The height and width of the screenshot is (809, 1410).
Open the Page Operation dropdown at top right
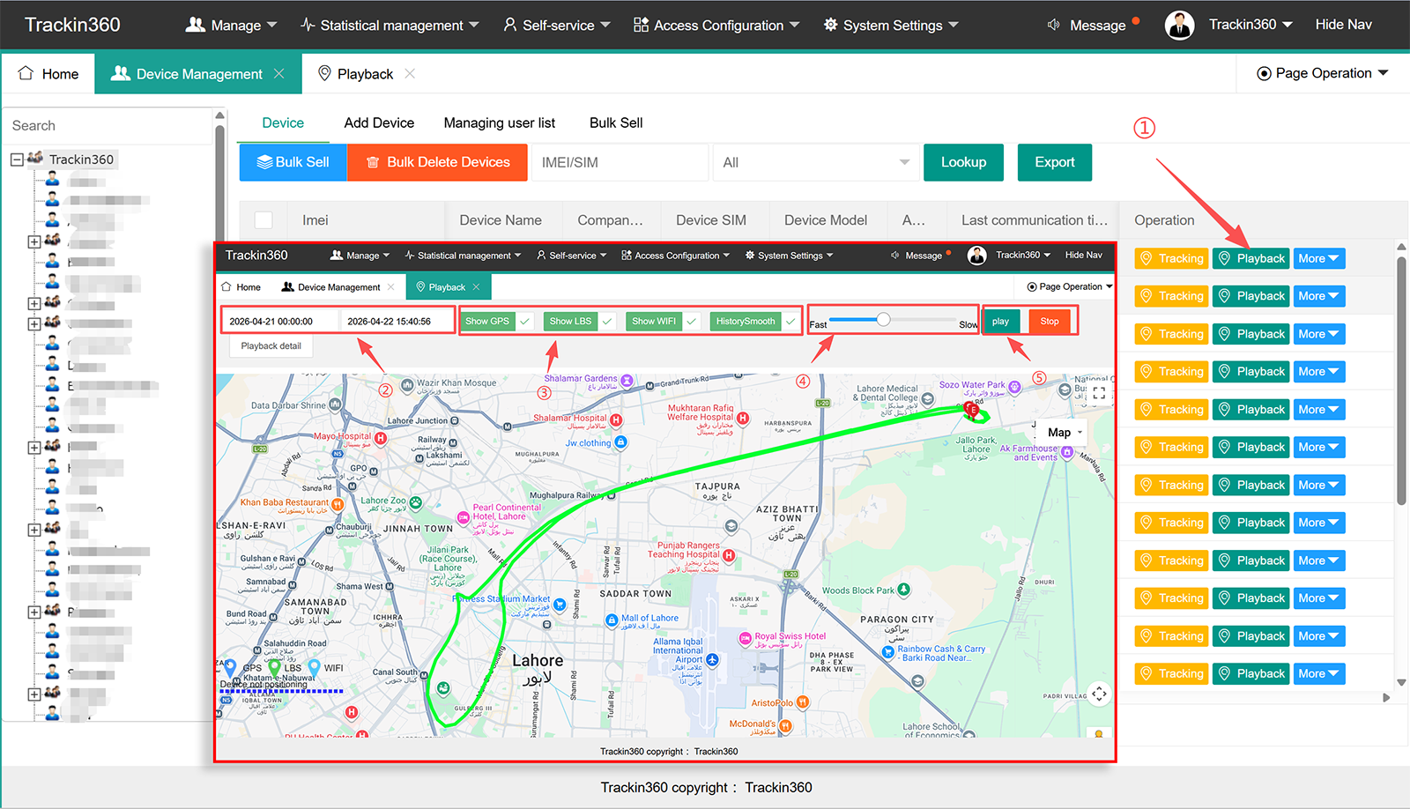point(1323,73)
